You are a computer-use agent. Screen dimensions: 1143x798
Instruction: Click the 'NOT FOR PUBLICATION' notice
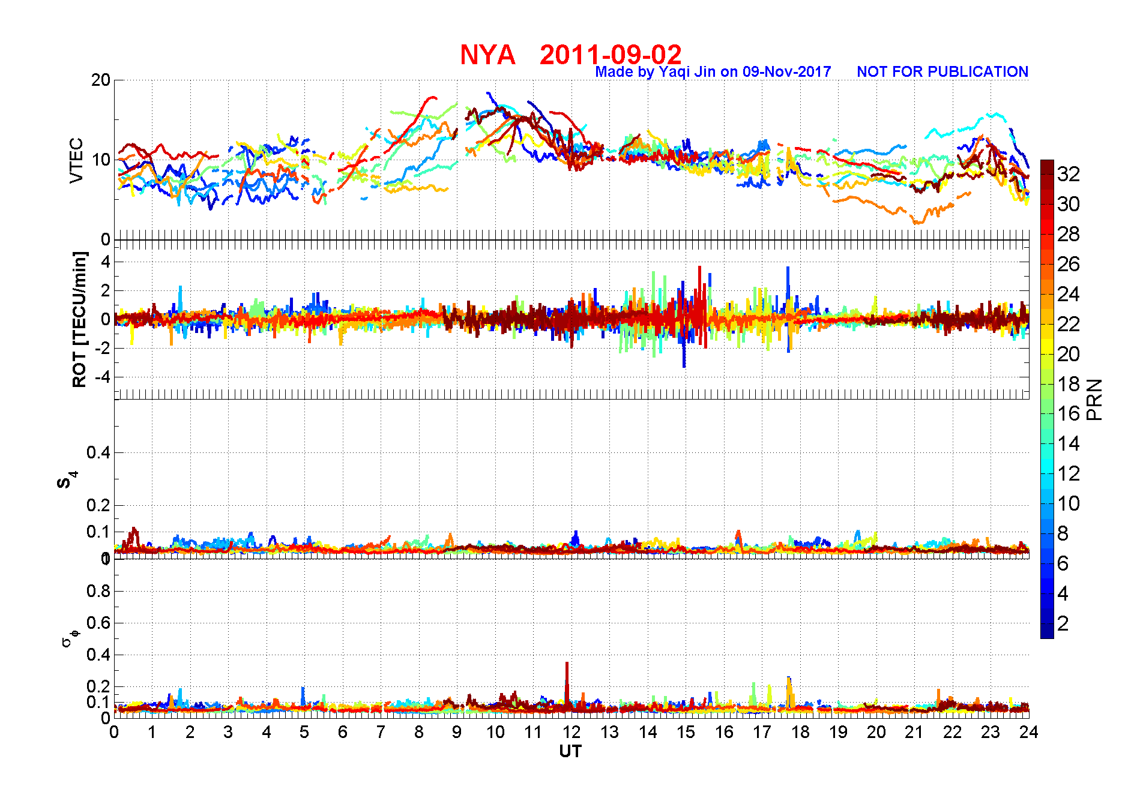[942, 71]
